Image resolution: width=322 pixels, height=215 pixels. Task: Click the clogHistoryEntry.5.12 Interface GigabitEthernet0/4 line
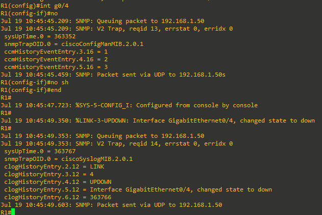[x=138, y=189]
